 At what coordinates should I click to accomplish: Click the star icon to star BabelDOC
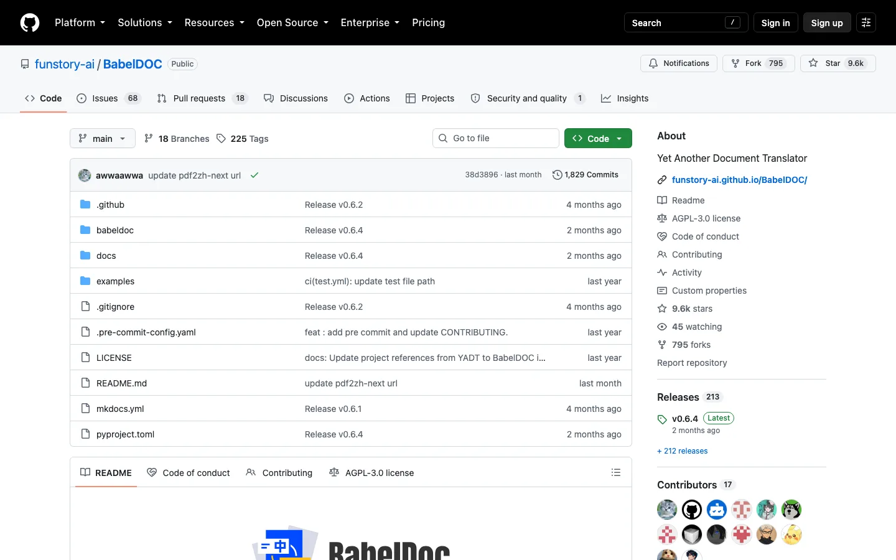pos(813,63)
